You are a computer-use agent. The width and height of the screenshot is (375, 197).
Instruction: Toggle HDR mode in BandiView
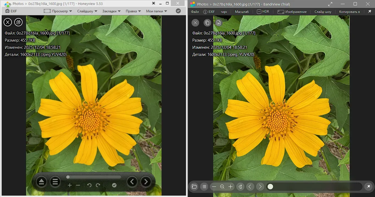[x=263, y=12]
